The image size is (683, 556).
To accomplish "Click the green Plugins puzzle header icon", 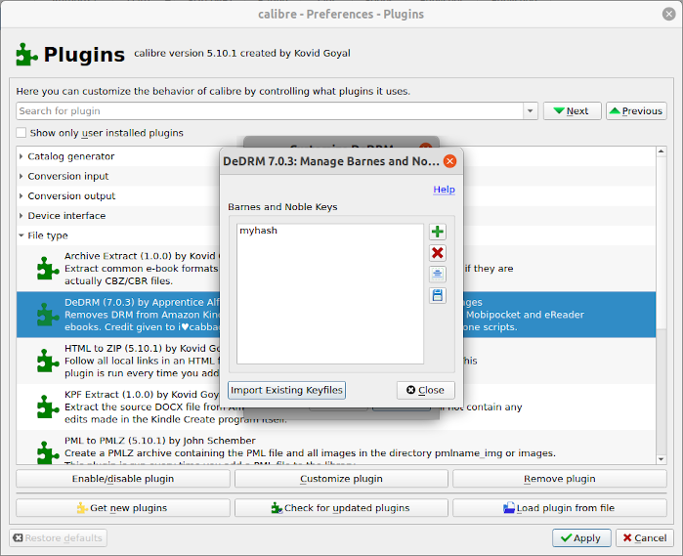I will (26, 55).
